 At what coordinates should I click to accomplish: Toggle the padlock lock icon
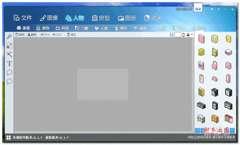188,35
